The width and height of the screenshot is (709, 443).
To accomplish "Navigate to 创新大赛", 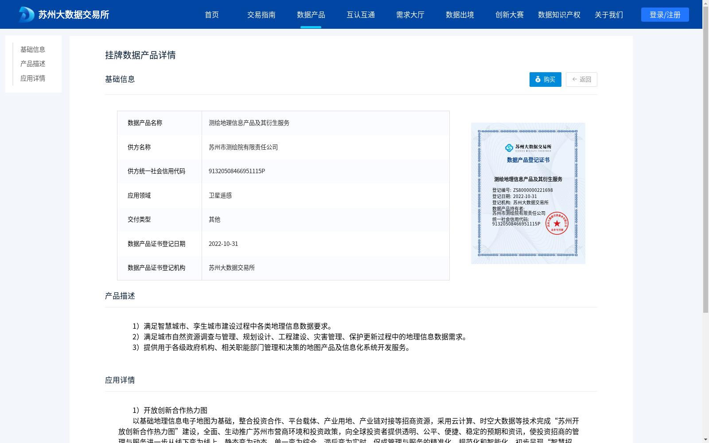I will tap(510, 15).
